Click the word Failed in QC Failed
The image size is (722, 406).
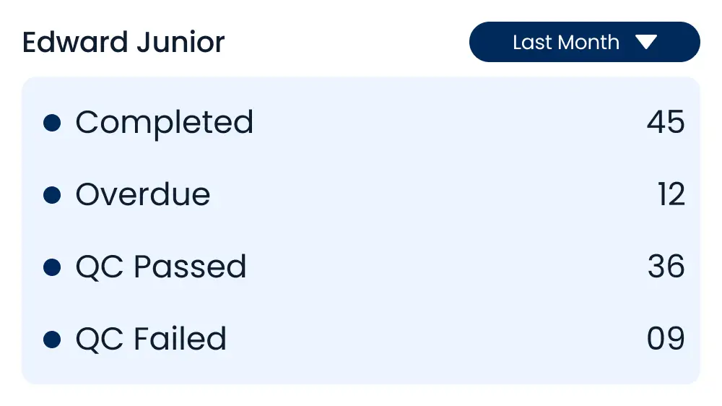pos(180,340)
